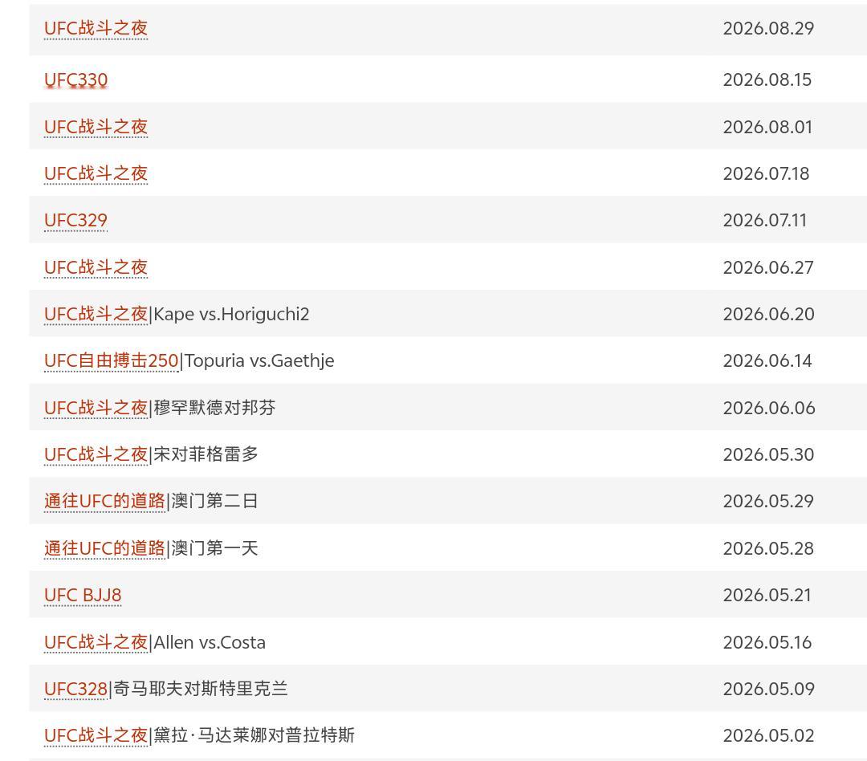The width and height of the screenshot is (867, 761).
Task: Select the date 2026.05.16
Action: click(767, 643)
